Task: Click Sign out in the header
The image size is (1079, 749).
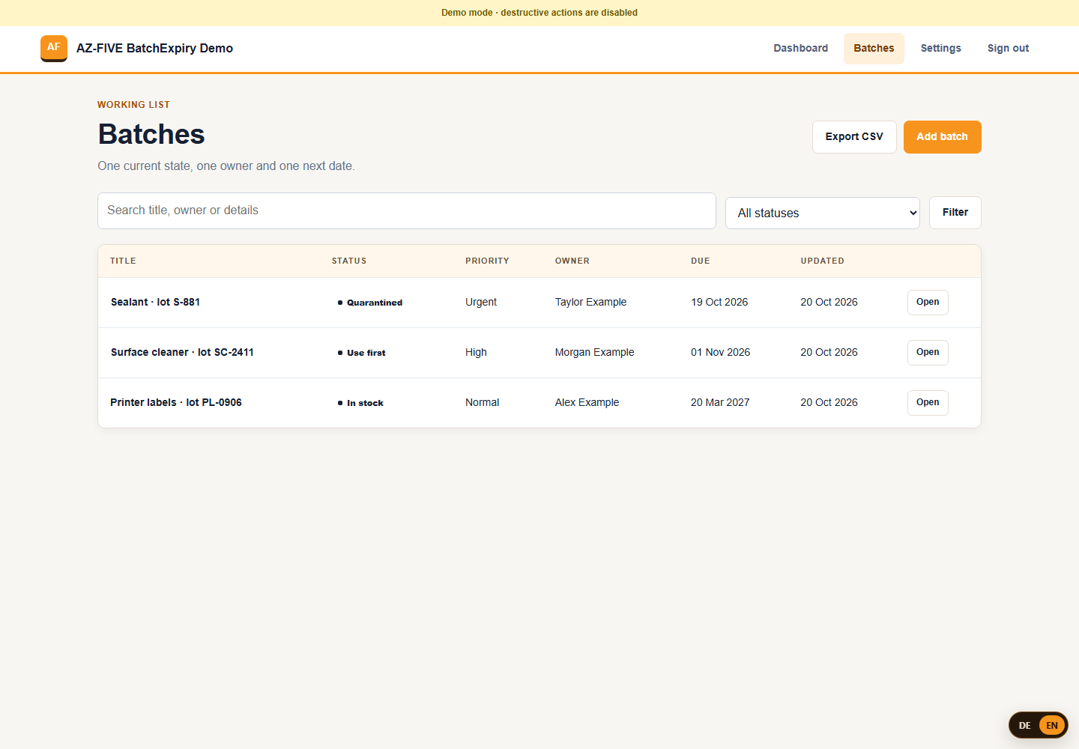Action: 1008,48
